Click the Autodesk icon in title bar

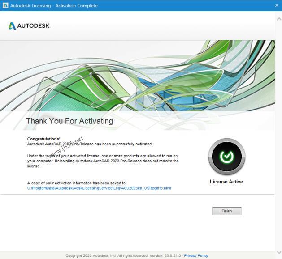pyautogui.click(x=5, y=6)
